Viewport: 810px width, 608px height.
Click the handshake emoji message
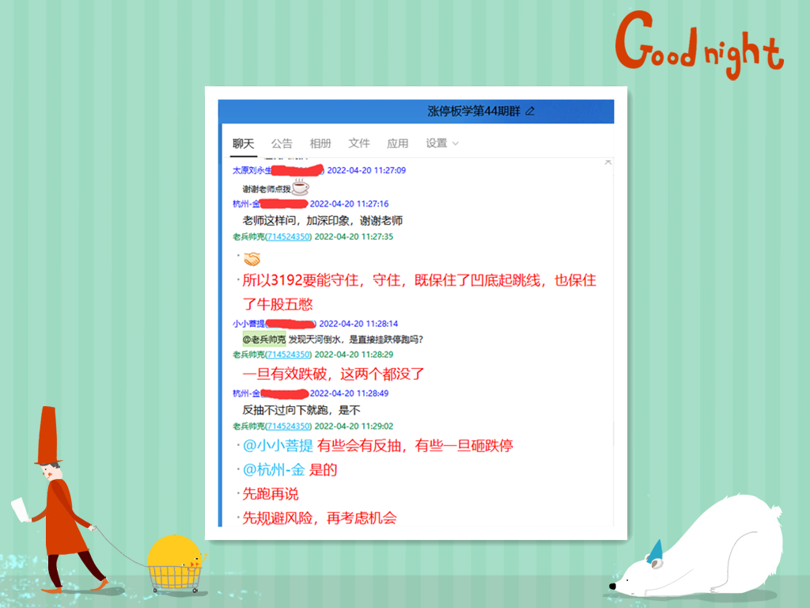[x=252, y=258]
